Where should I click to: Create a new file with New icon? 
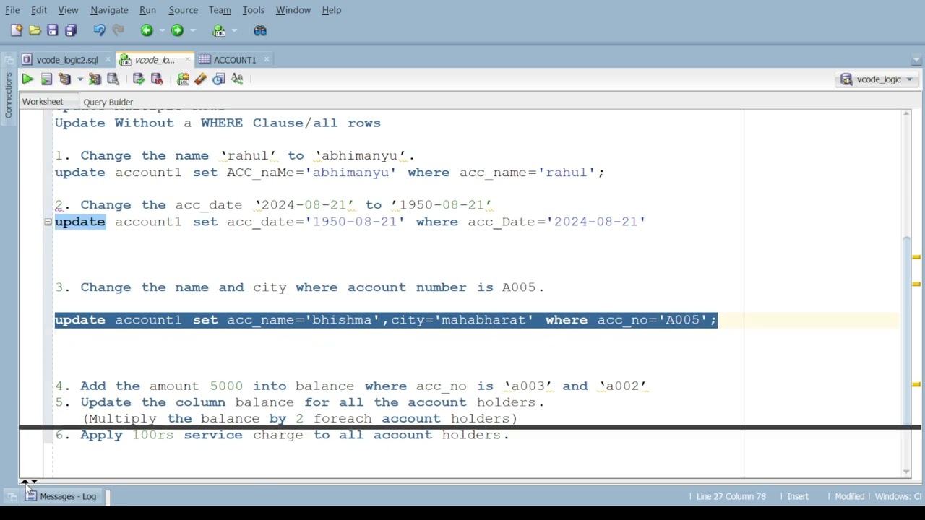16,30
